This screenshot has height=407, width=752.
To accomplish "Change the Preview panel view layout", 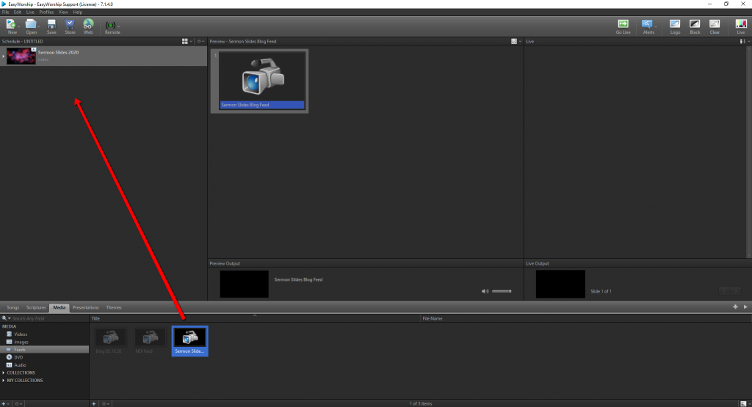I will [x=513, y=42].
